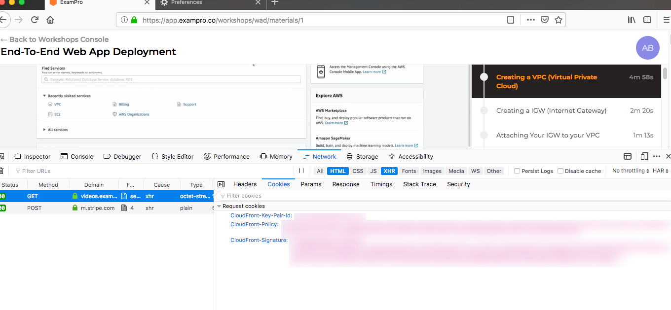Sort requests by Type column
The height and width of the screenshot is (310, 671).
coord(196,185)
